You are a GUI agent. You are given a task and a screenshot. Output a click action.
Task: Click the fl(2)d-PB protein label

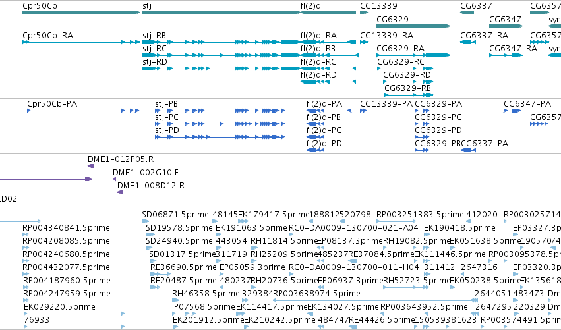(x=324, y=117)
